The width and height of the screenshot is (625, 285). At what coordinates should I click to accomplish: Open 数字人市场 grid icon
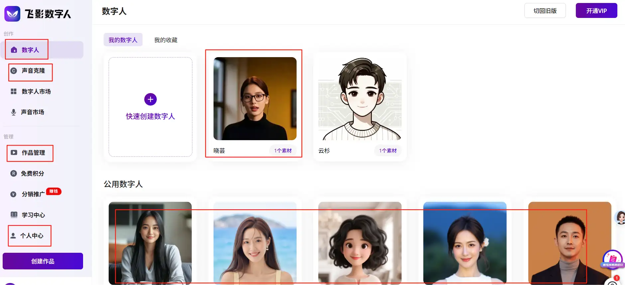pos(14,91)
